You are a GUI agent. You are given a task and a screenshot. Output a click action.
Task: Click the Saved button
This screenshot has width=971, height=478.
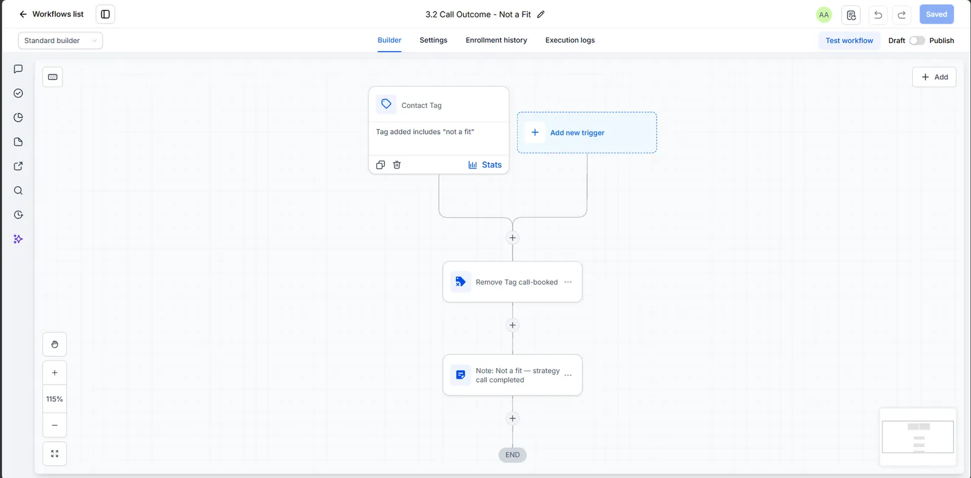(936, 15)
